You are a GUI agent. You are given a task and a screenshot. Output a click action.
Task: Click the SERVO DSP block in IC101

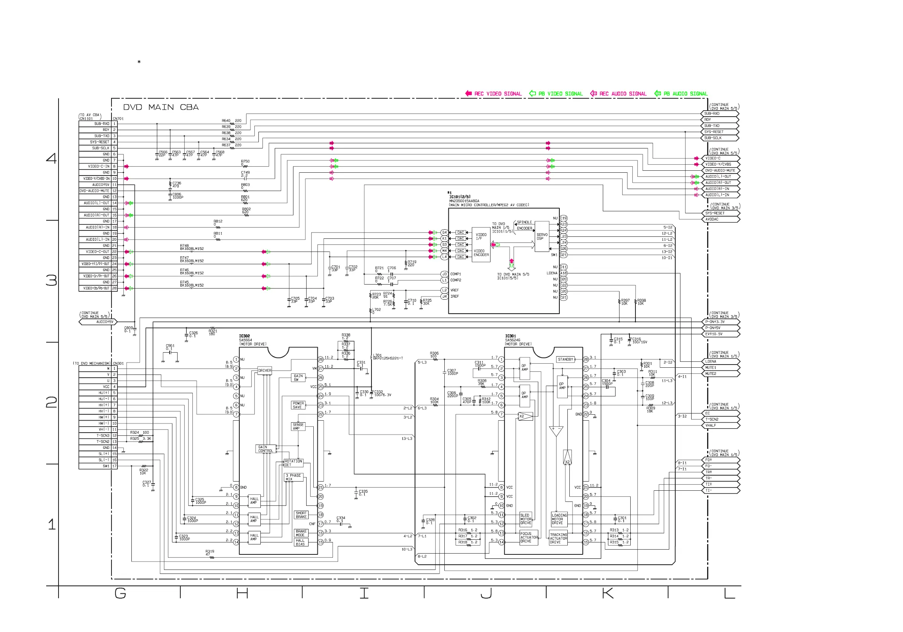(542, 236)
